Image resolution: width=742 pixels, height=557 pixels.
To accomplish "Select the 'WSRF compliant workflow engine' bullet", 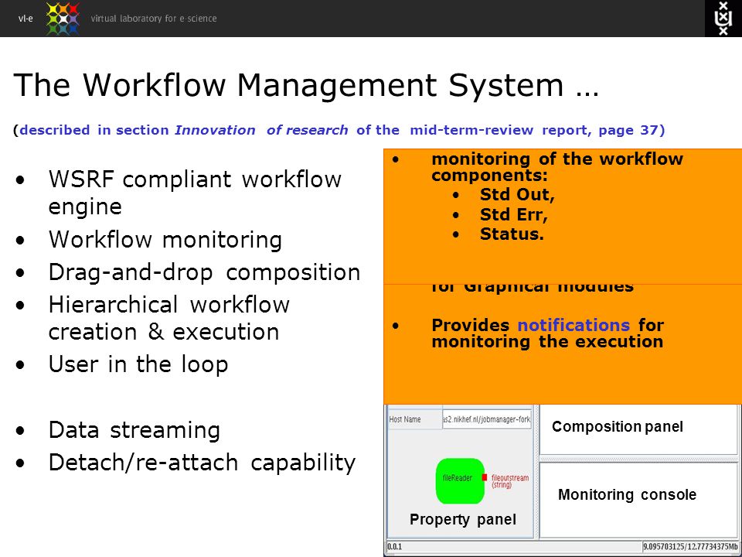I will tap(195, 193).
